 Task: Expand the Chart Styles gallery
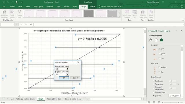click(x=119, y=16)
